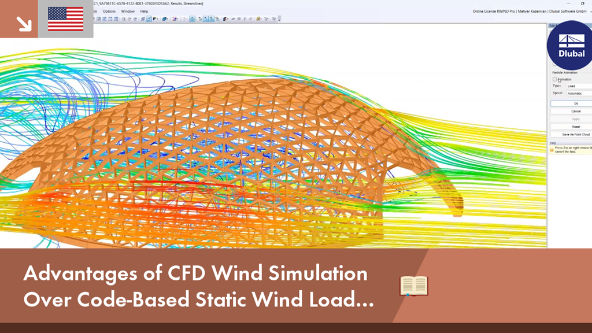This screenshot has height=333, width=592.
Task: Click the help warning icon in the Help box
Action: click(552, 149)
